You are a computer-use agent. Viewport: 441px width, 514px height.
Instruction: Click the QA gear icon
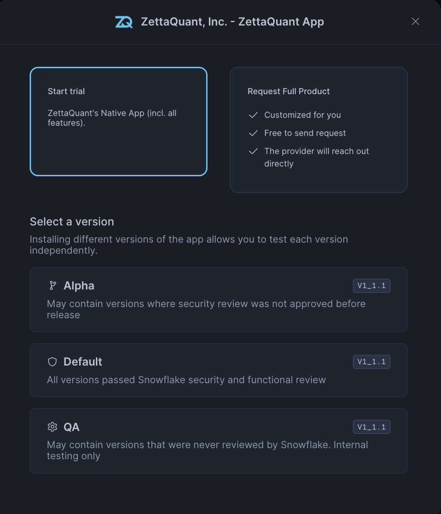pos(52,427)
